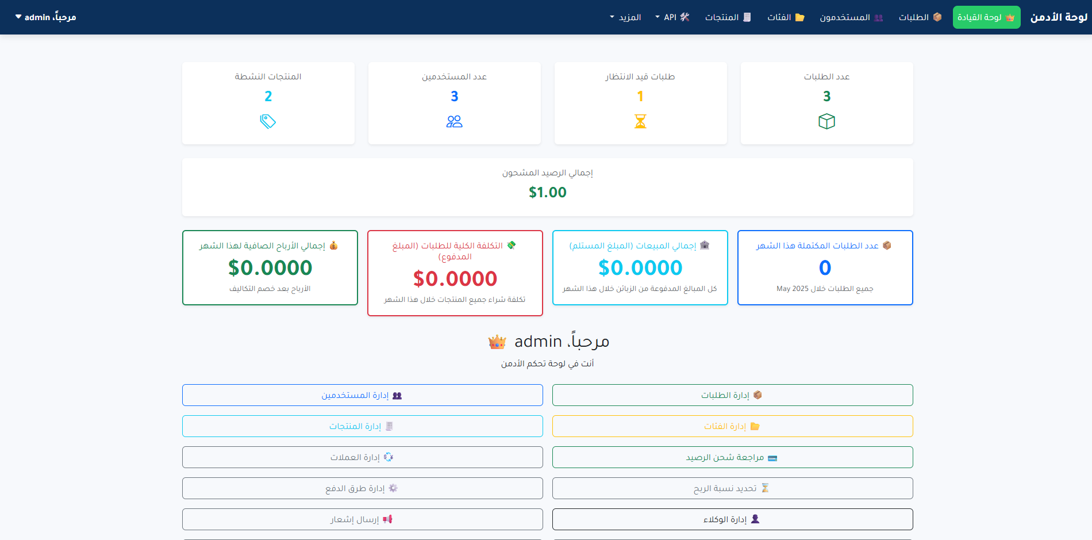Expand the المزيد dropdown in the navbar

[x=626, y=17]
